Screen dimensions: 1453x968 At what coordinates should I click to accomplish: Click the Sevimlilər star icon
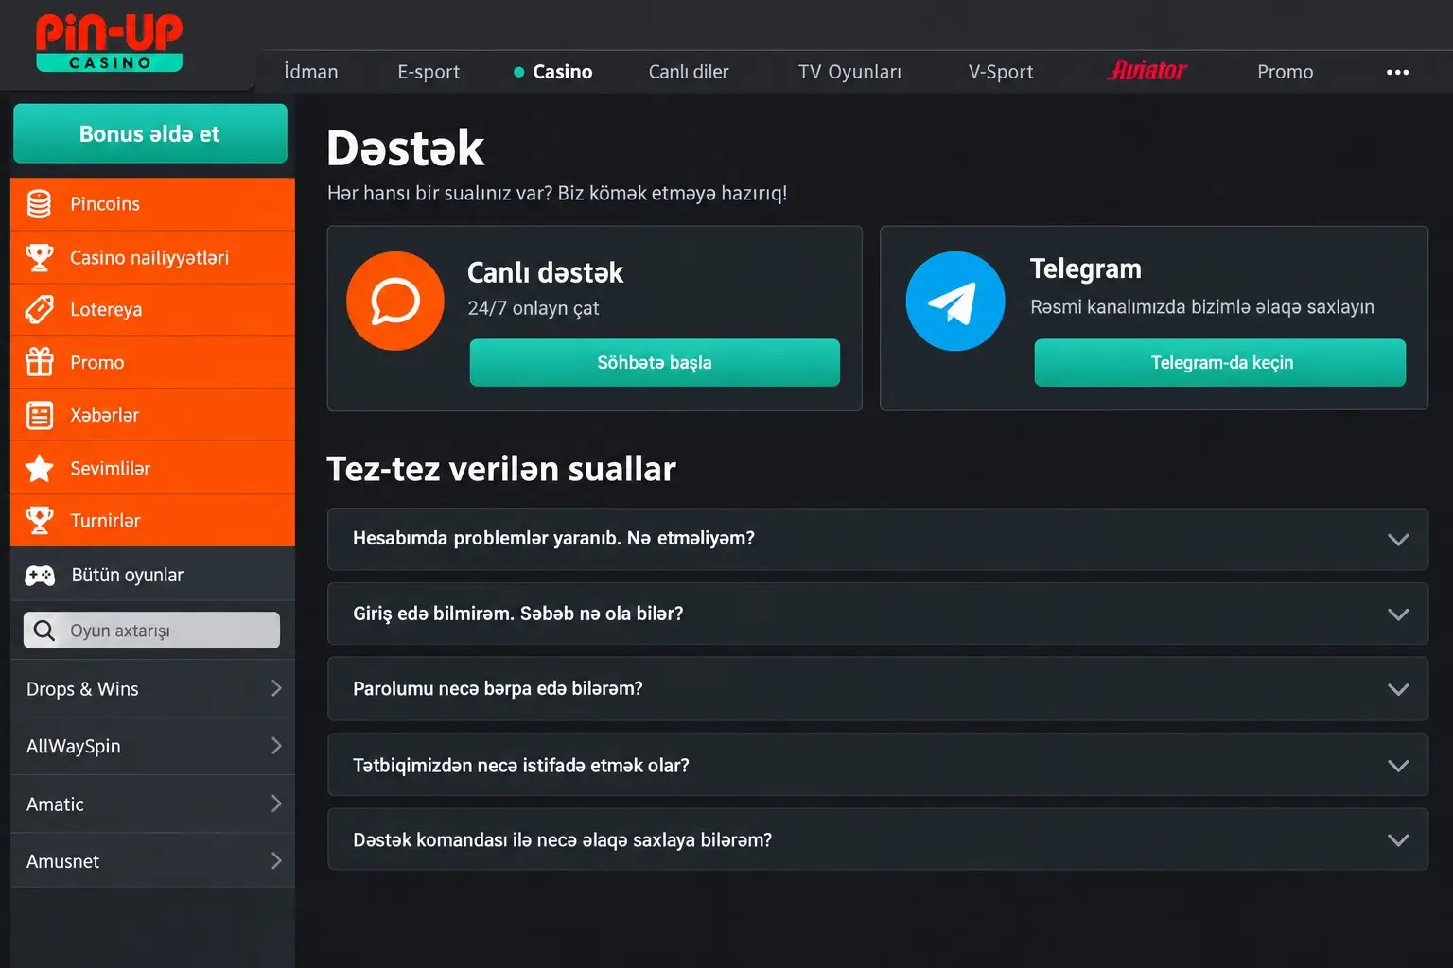39,468
